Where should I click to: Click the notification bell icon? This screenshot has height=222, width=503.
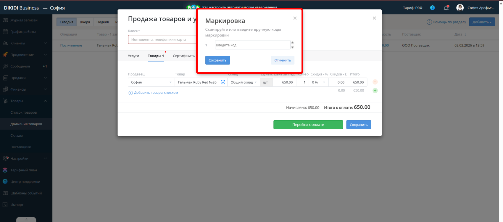point(446,8)
